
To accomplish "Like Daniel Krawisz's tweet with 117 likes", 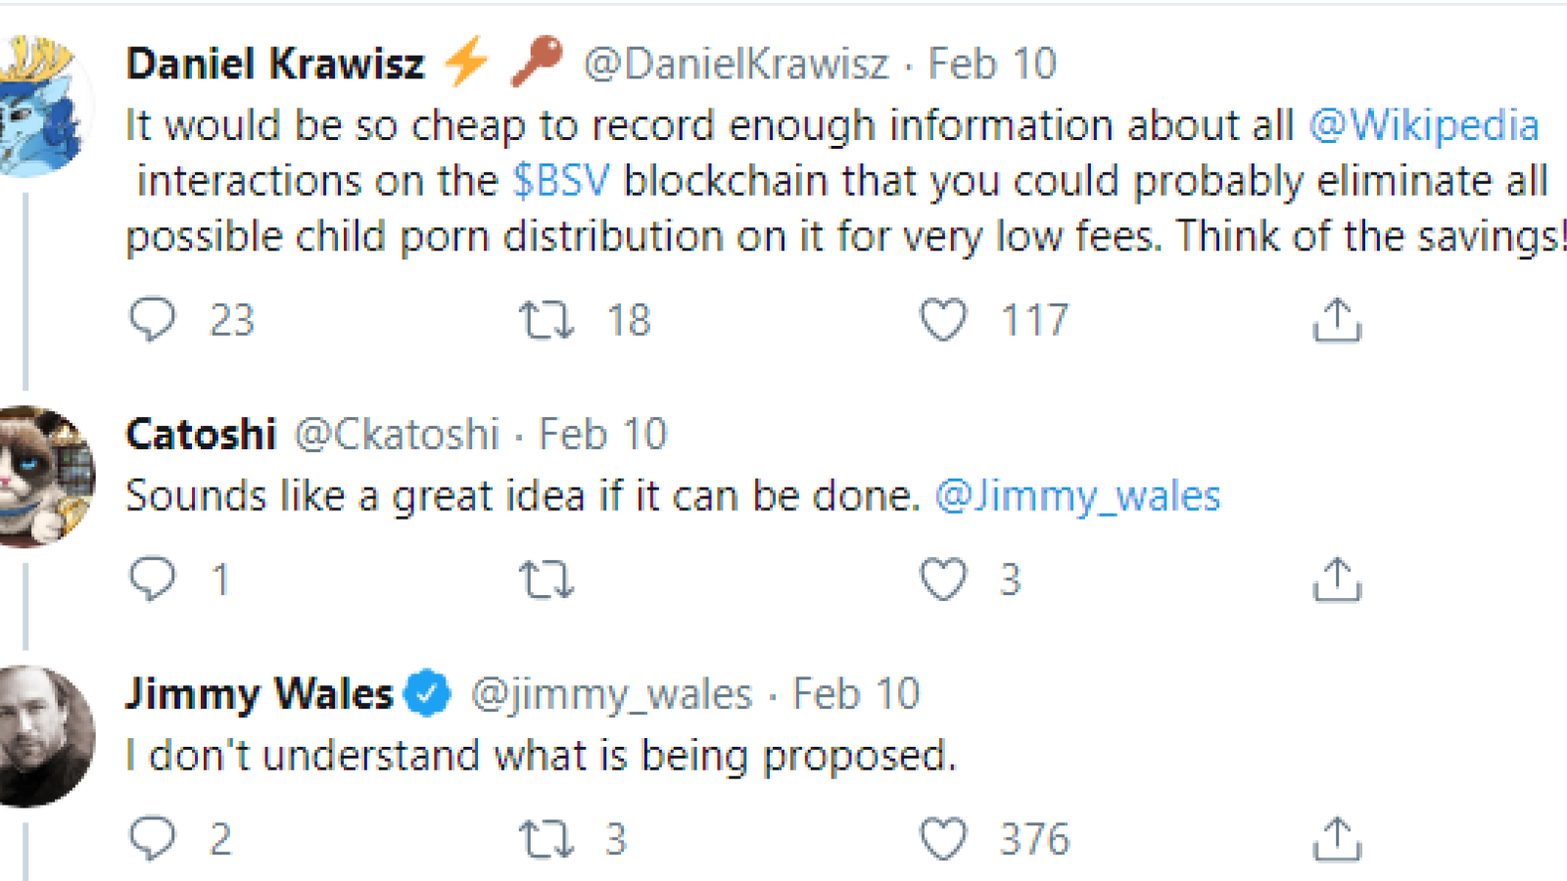I will (943, 320).
